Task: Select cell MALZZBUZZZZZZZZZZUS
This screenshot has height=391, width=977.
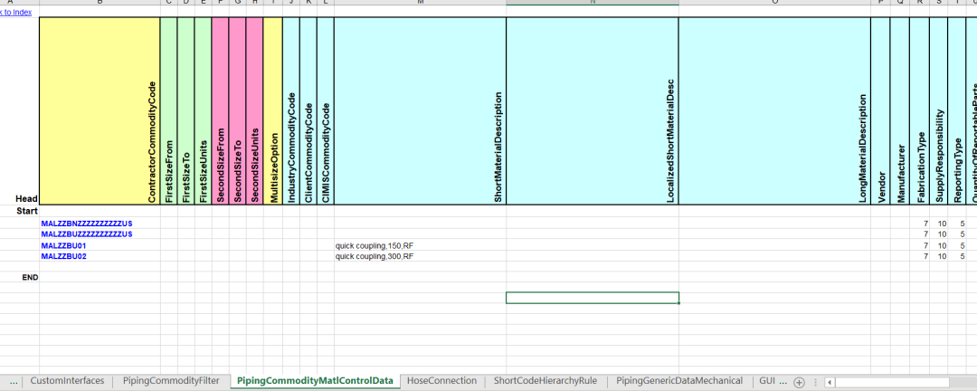Action: tap(100, 234)
